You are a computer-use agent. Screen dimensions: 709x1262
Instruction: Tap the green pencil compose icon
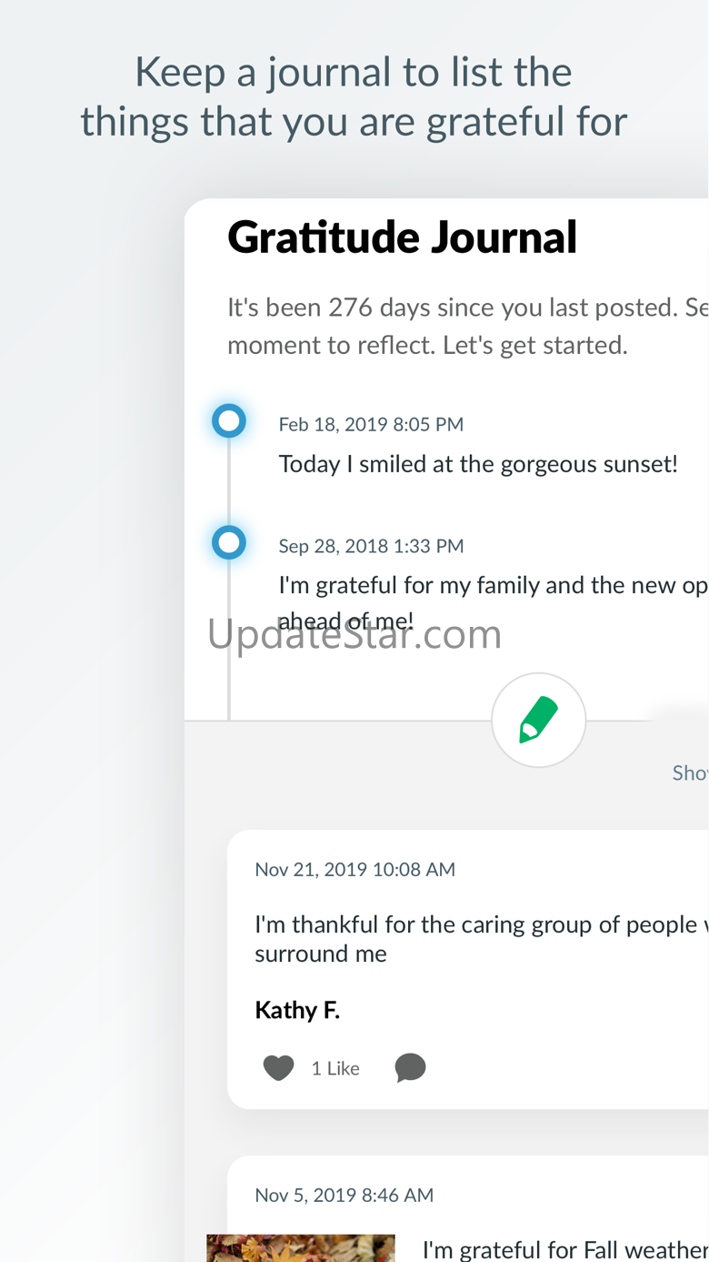(x=538, y=720)
